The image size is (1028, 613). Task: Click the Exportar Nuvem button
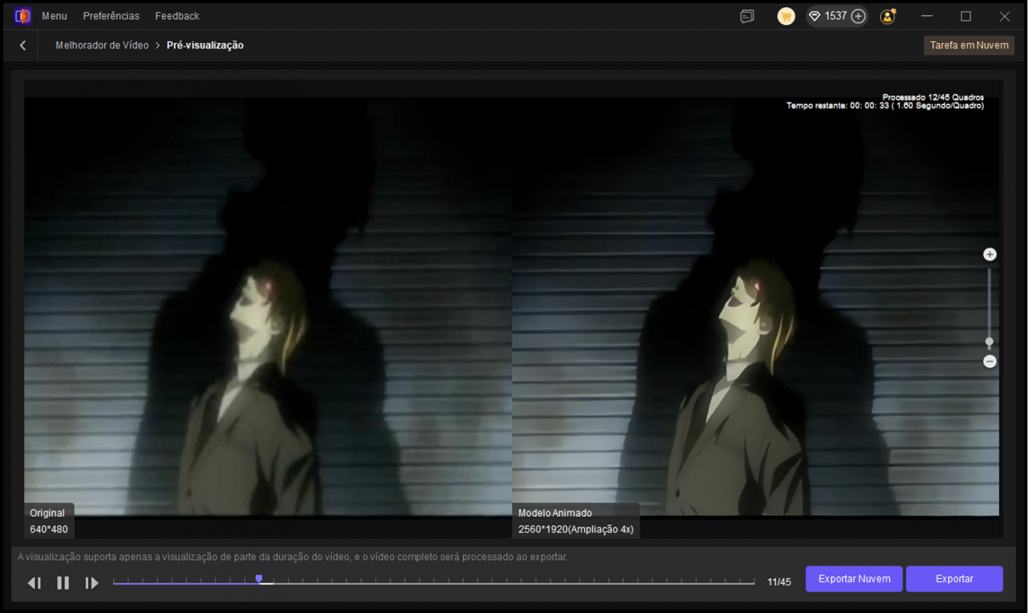click(x=854, y=579)
